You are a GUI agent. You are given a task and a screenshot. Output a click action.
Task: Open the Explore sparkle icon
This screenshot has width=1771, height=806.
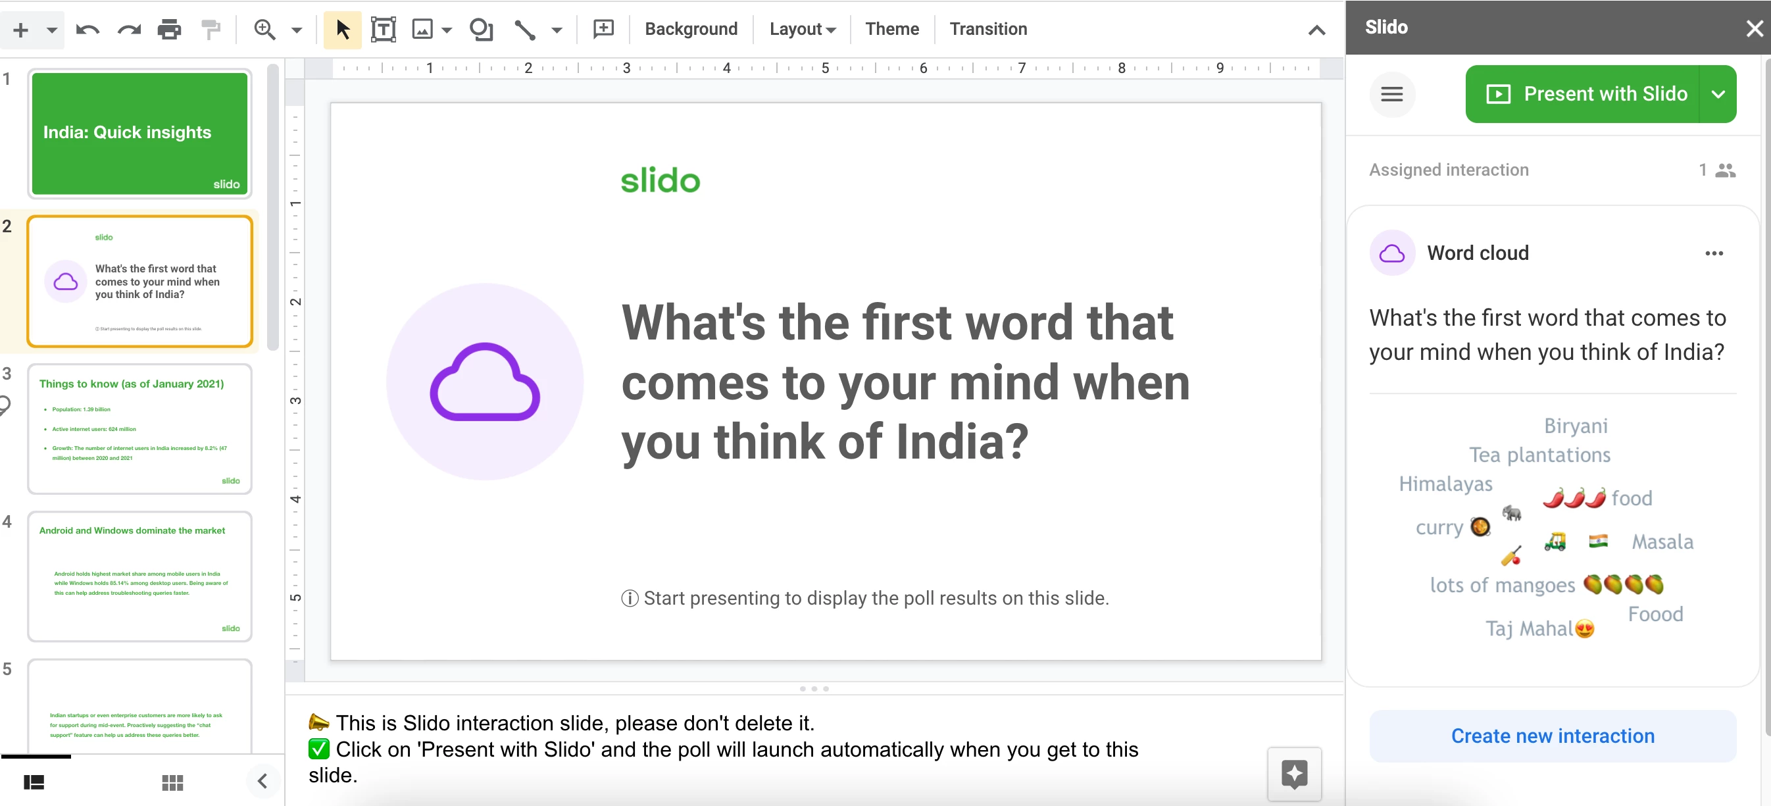(x=1295, y=774)
